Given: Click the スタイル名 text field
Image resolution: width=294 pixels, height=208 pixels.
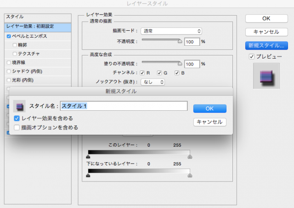Looking at the screenshot, I should pyautogui.click(x=124, y=106).
